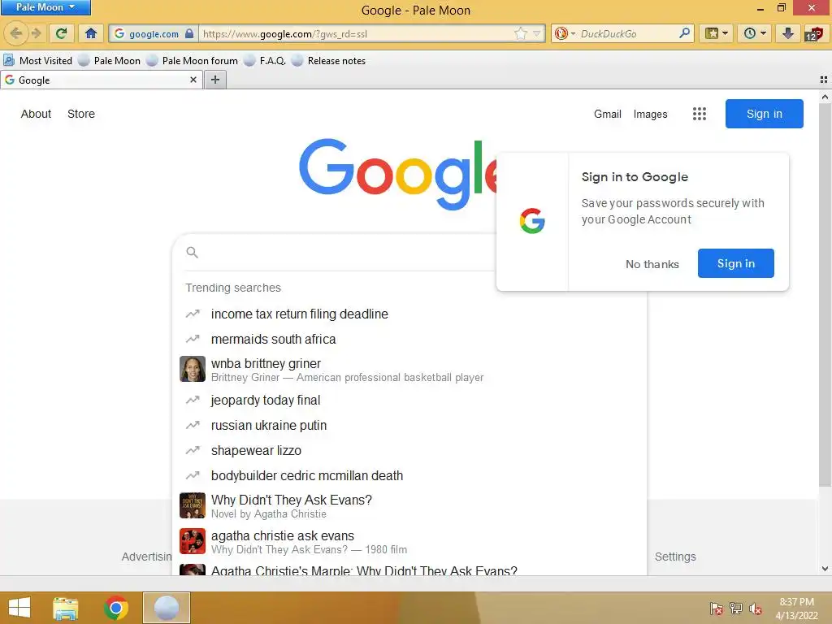Click the trending arrow beside shapewear lizzo
The height and width of the screenshot is (624, 832).
(193, 450)
